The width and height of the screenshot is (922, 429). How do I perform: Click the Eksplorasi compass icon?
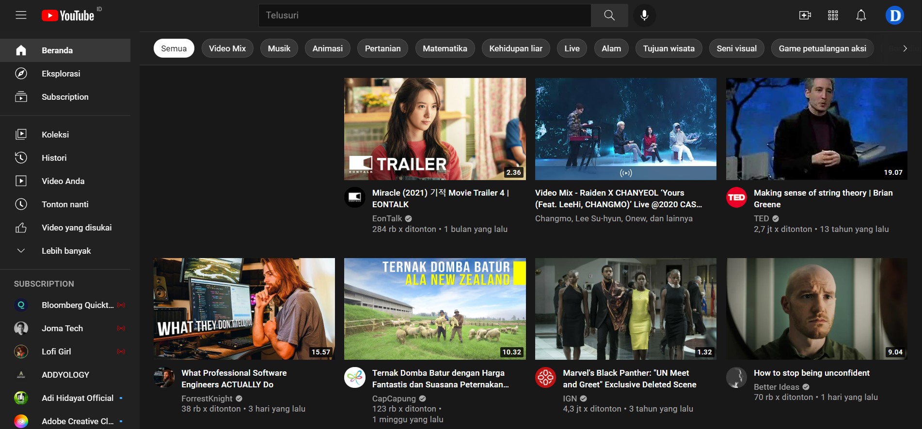click(x=21, y=74)
